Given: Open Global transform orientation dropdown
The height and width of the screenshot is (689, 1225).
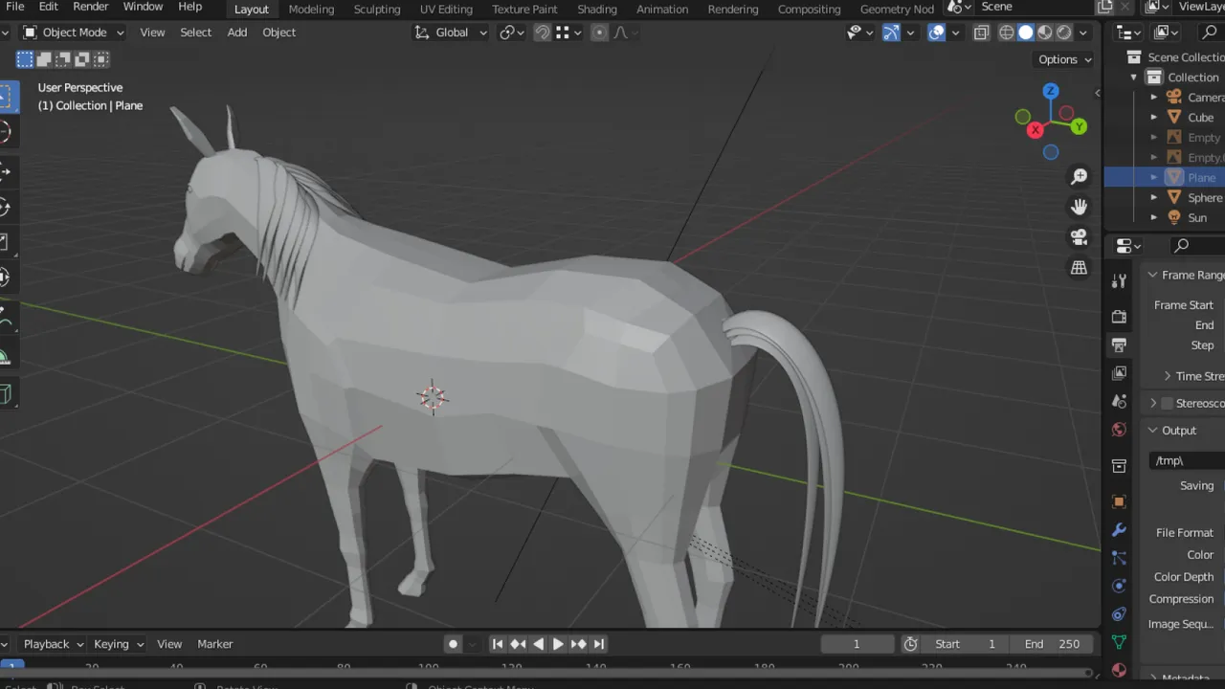Looking at the screenshot, I should 450,33.
